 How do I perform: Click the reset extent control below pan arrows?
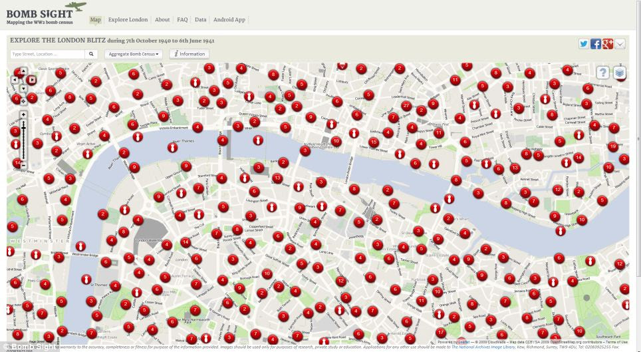click(23, 101)
